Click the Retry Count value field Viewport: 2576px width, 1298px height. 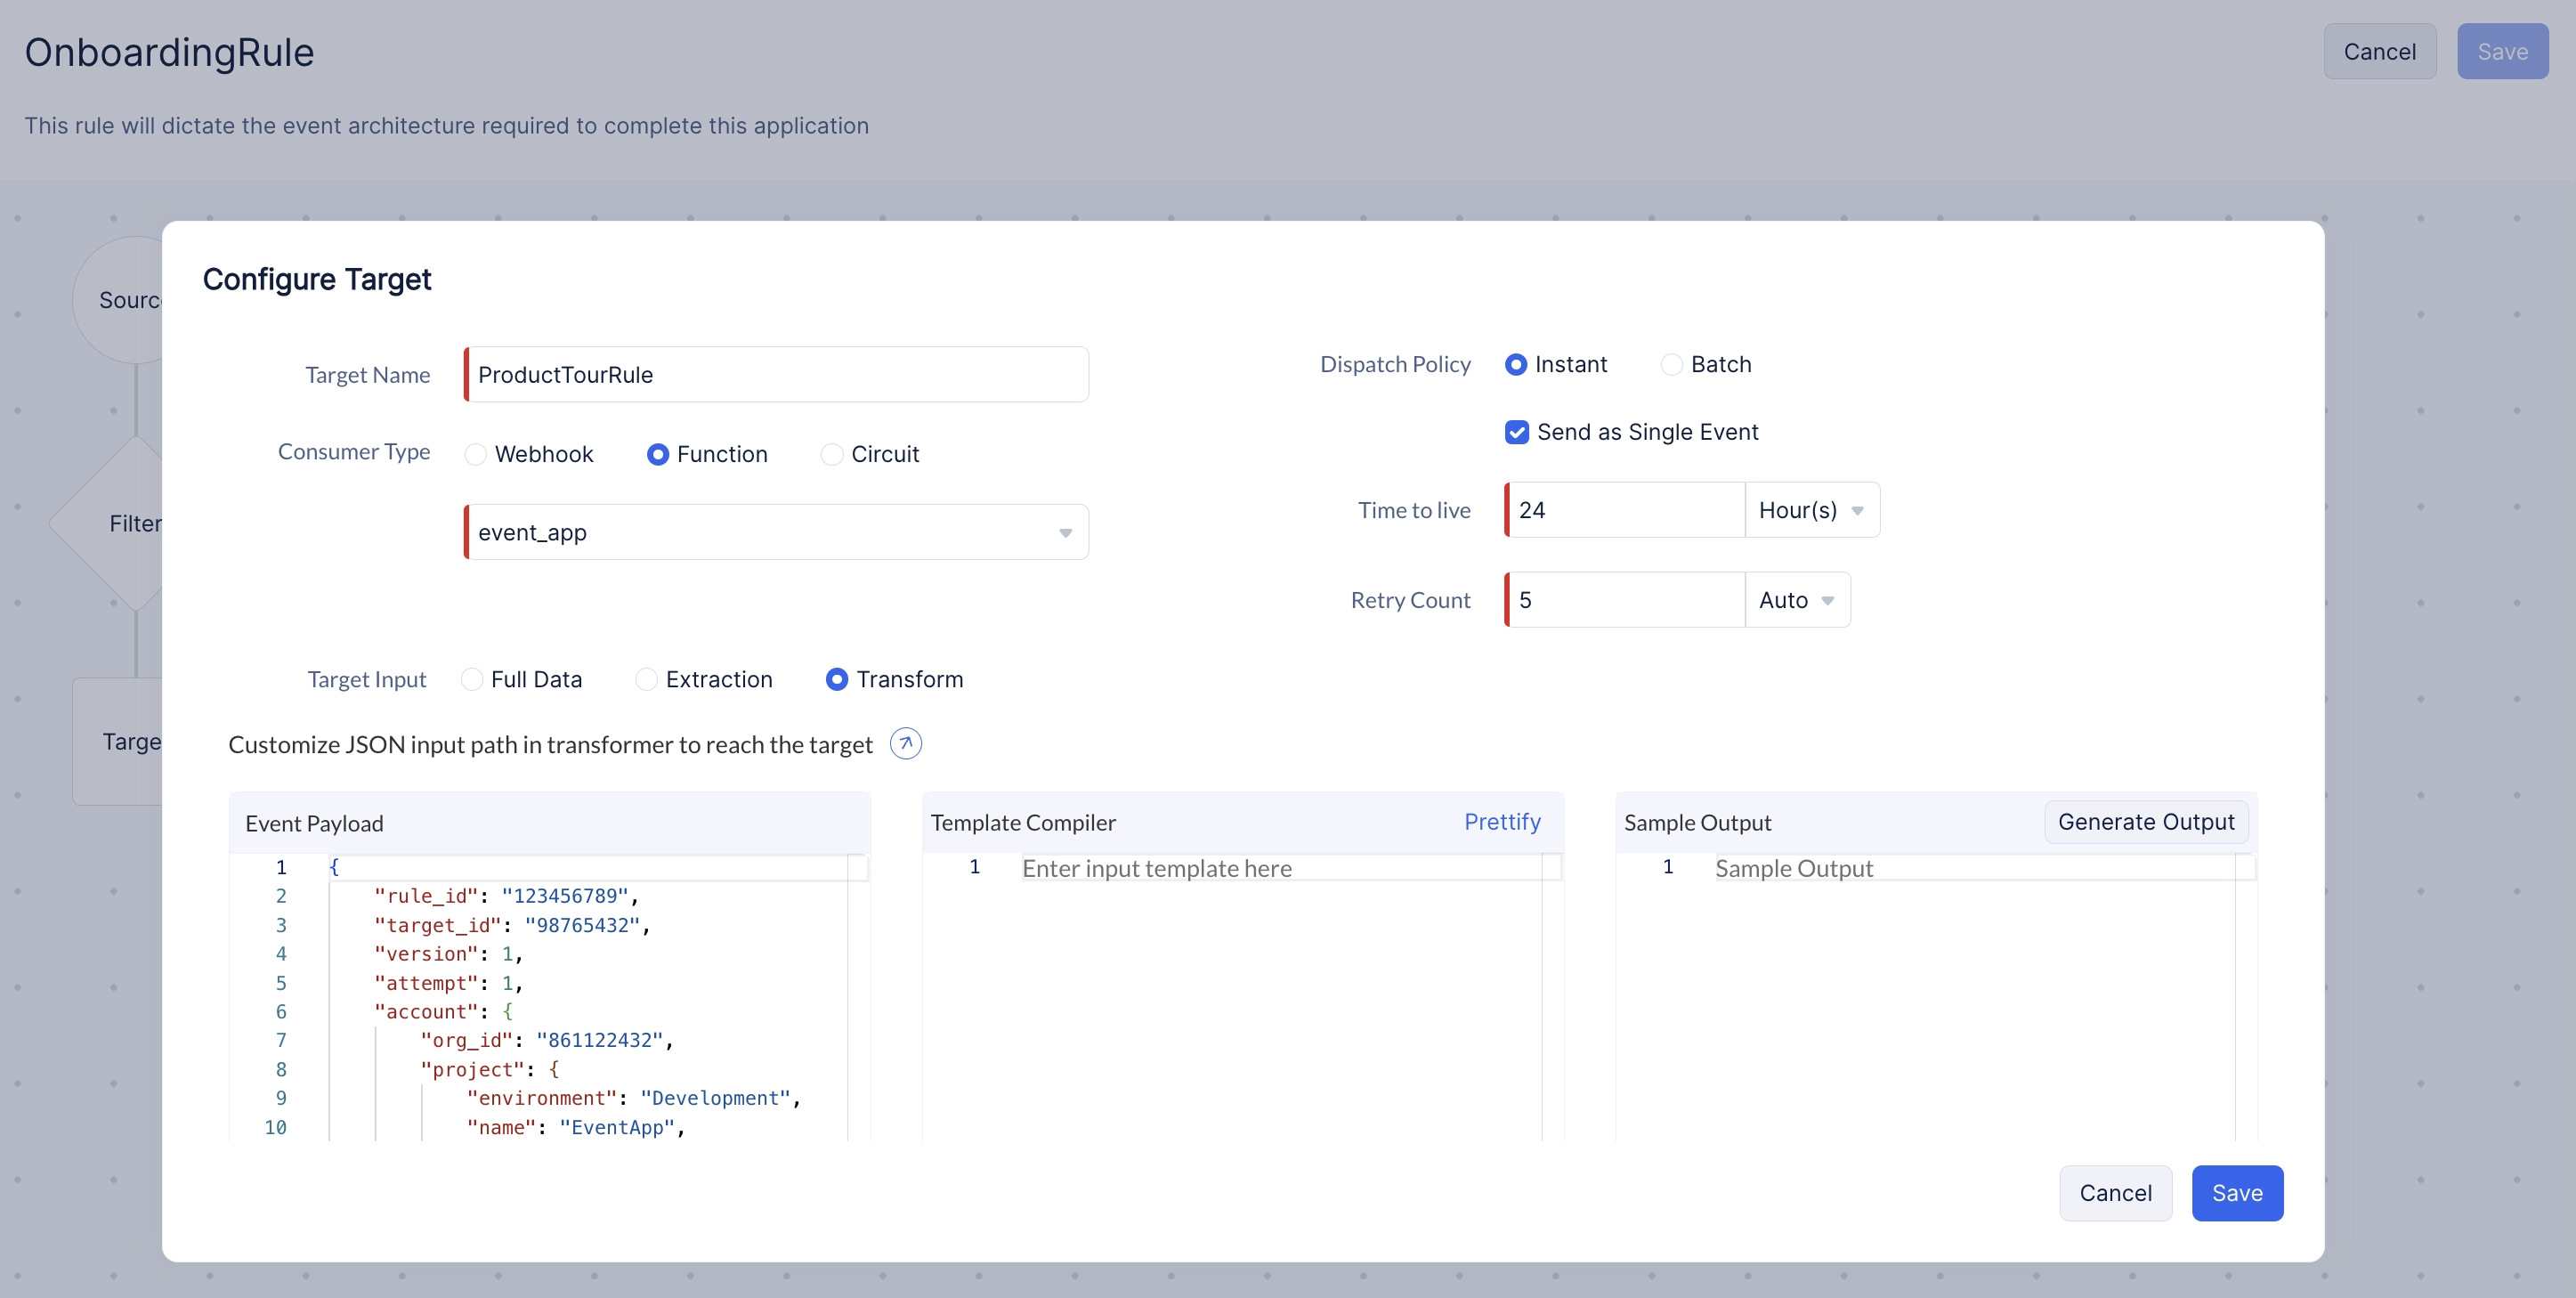pos(1625,600)
